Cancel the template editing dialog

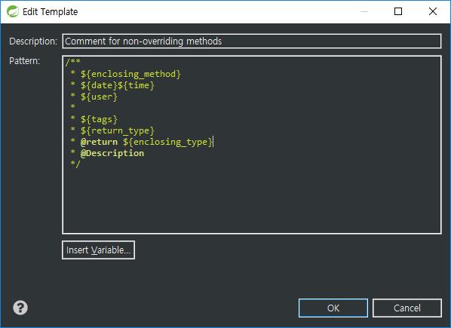point(407,308)
